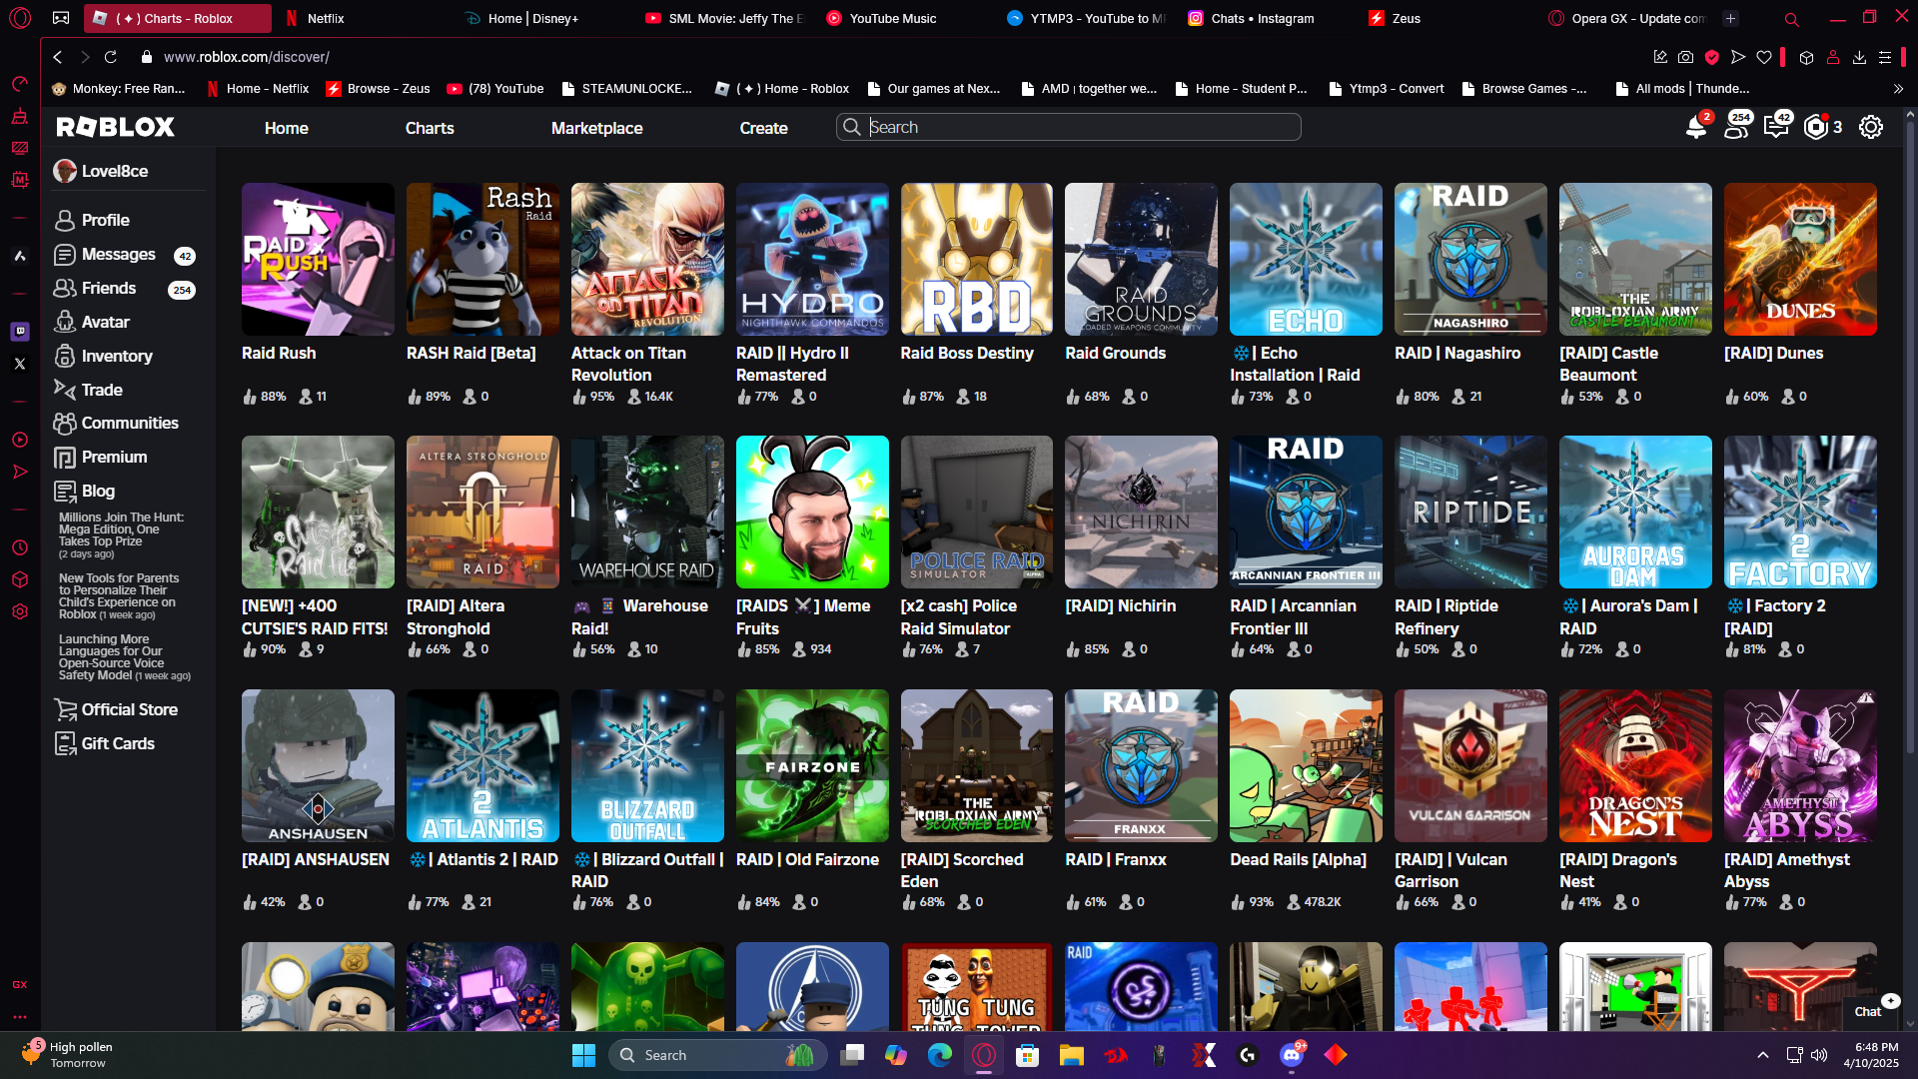1918x1079 pixels.
Task: Open chat messages icon in top bar
Action: click(x=1775, y=128)
